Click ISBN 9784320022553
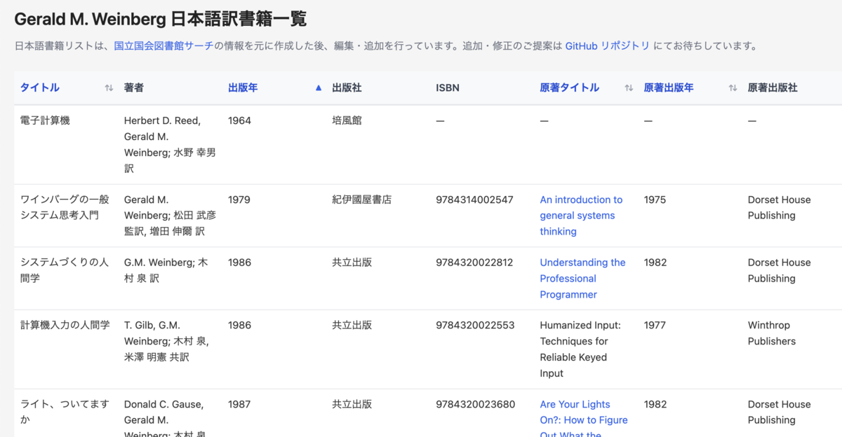The height and width of the screenshot is (437, 842). (475, 325)
